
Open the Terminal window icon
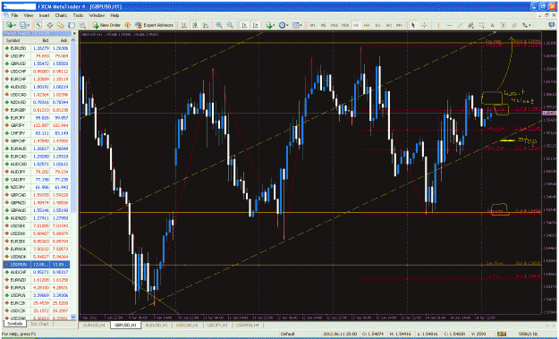[72, 25]
